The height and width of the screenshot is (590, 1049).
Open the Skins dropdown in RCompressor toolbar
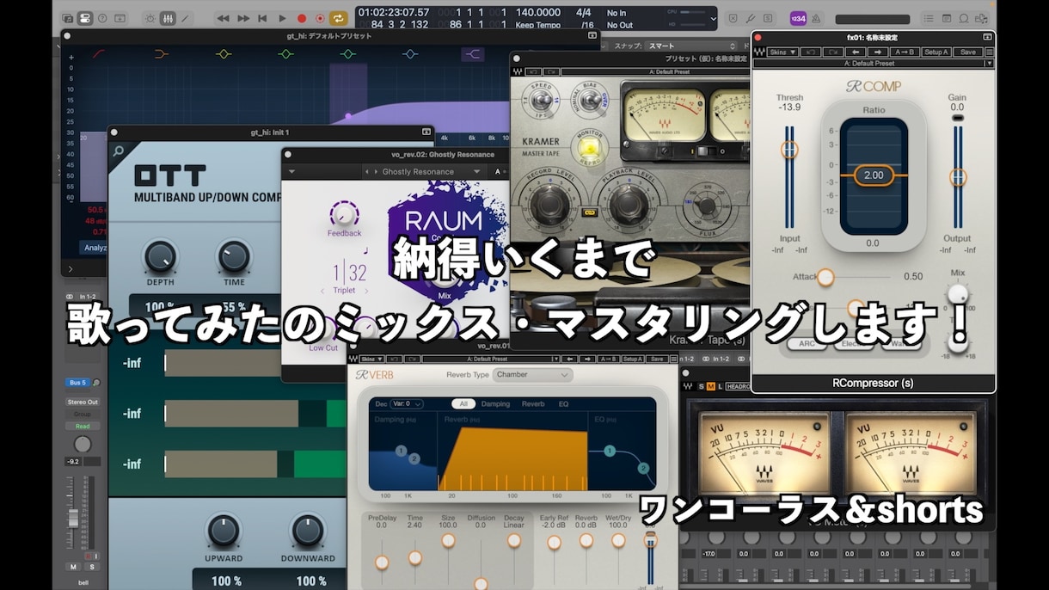pyautogui.click(x=783, y=52)
